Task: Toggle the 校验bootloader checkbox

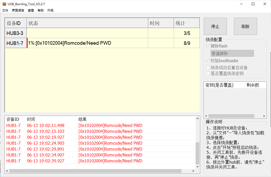Action: pyautogui.click(x=208, y=61)
